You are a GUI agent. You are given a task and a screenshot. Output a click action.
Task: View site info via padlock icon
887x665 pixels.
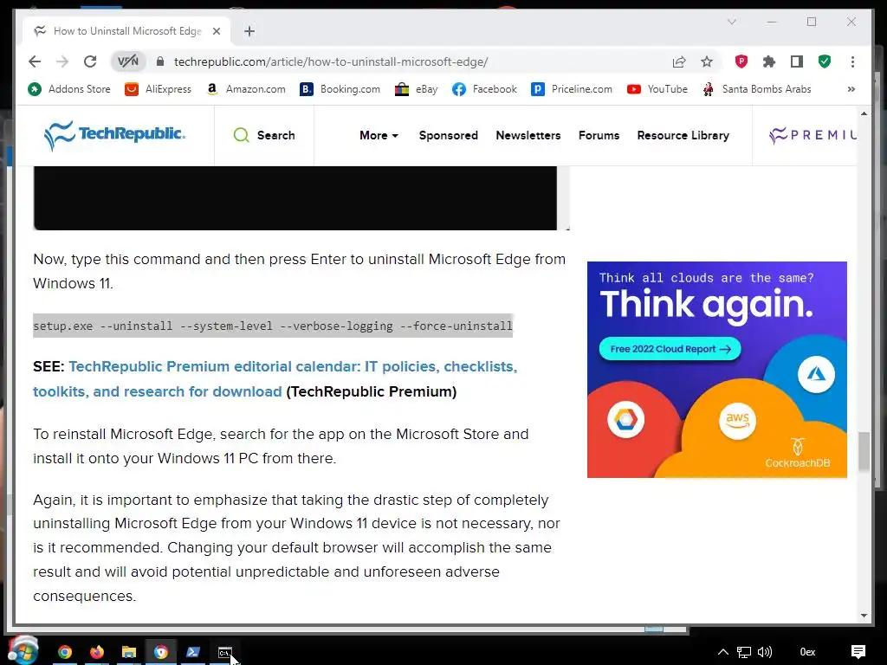pos(160,61)
